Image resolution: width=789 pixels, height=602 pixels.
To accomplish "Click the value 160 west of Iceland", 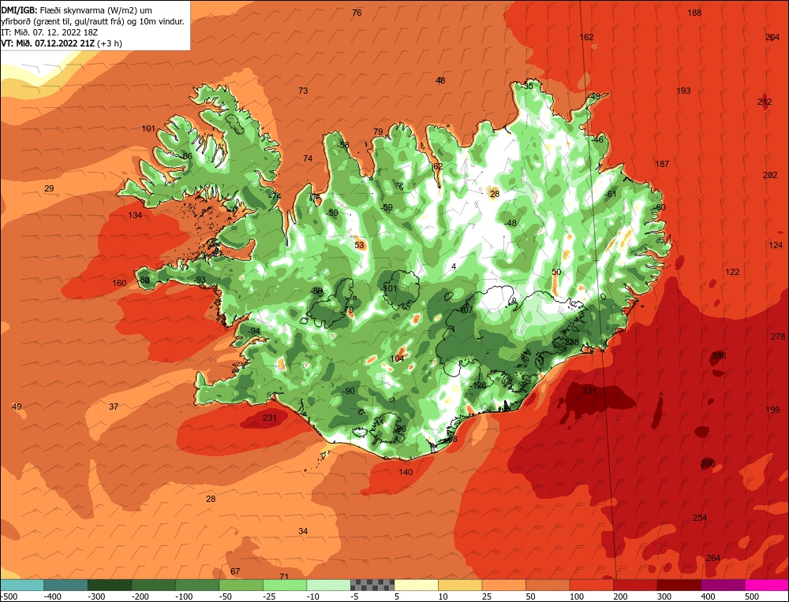I will coord(119,283).
